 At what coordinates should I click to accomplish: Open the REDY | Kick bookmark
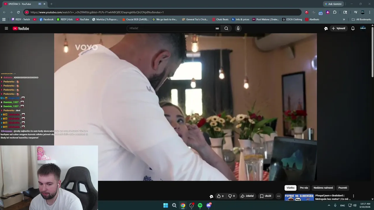tap(65, 19)
